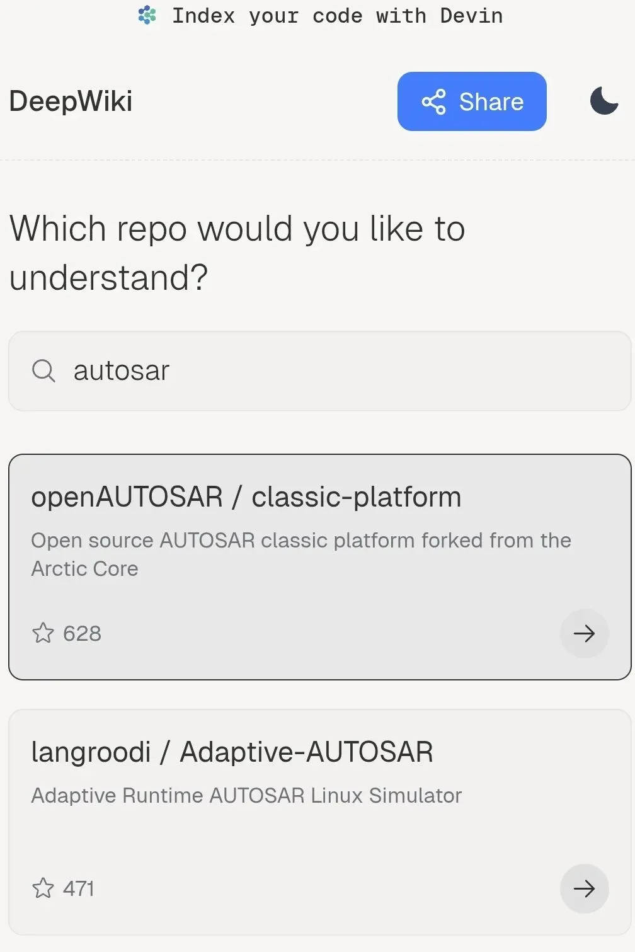Image resolution: width=635 pixels, height=952 pixels.
Task: Click the star icon beside 471
Action: tap(43, 888)
